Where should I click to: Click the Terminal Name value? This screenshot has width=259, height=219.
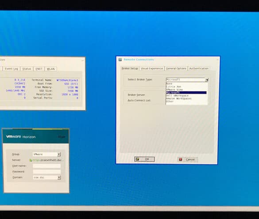coord(67,80)
